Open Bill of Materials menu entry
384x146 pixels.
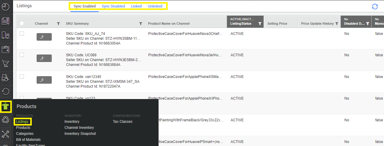[28, 140]
